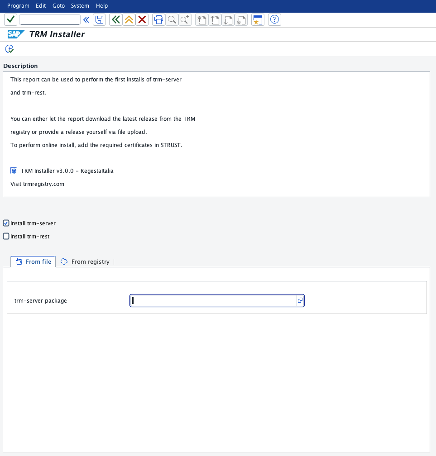Viewport: 436px width, 456px height.
Task: Click the Description heading
Action: click(x=20, y=66)
